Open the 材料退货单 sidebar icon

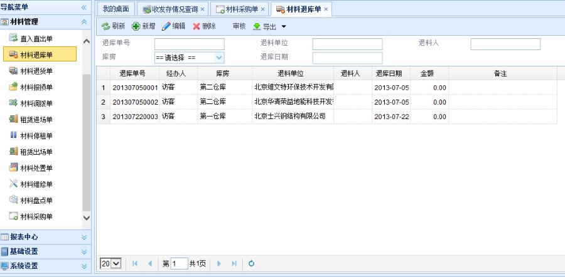click(13, 71)
